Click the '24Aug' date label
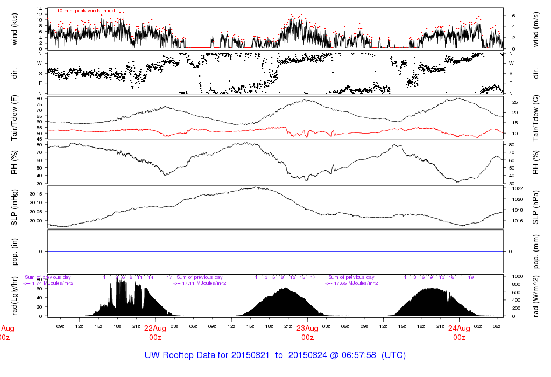 click(x=460, y=329)
